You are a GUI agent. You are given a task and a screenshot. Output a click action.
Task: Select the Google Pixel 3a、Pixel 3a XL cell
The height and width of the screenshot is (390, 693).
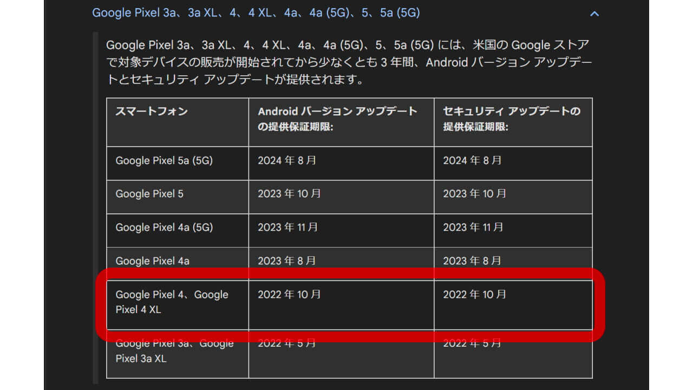coord(174,352)
